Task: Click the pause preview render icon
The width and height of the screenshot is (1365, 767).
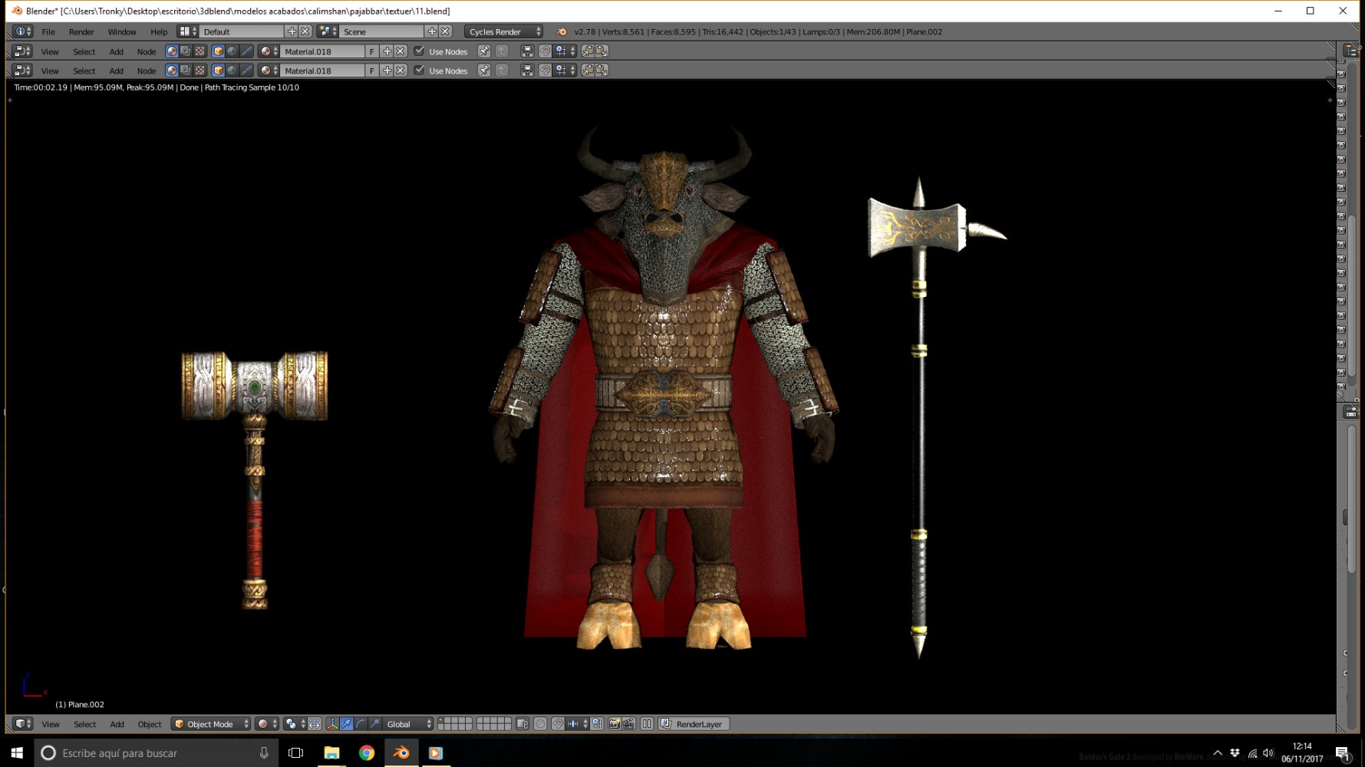Action: point(647,724)
